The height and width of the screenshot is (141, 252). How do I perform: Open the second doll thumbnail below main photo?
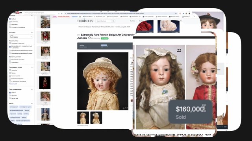coord(96,117)
